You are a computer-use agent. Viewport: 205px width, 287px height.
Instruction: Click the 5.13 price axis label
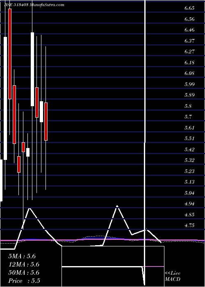pyautogui.click(x=189, y=182)
